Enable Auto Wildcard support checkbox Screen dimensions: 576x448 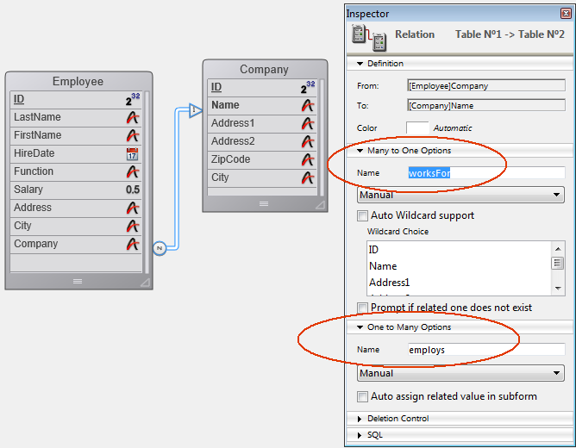point(362,215)
